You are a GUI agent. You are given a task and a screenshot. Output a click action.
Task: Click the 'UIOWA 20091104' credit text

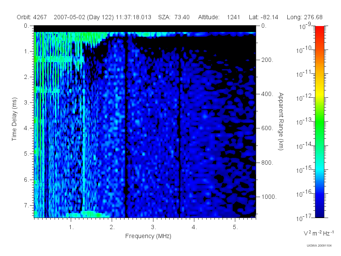(x=319, y=246)
